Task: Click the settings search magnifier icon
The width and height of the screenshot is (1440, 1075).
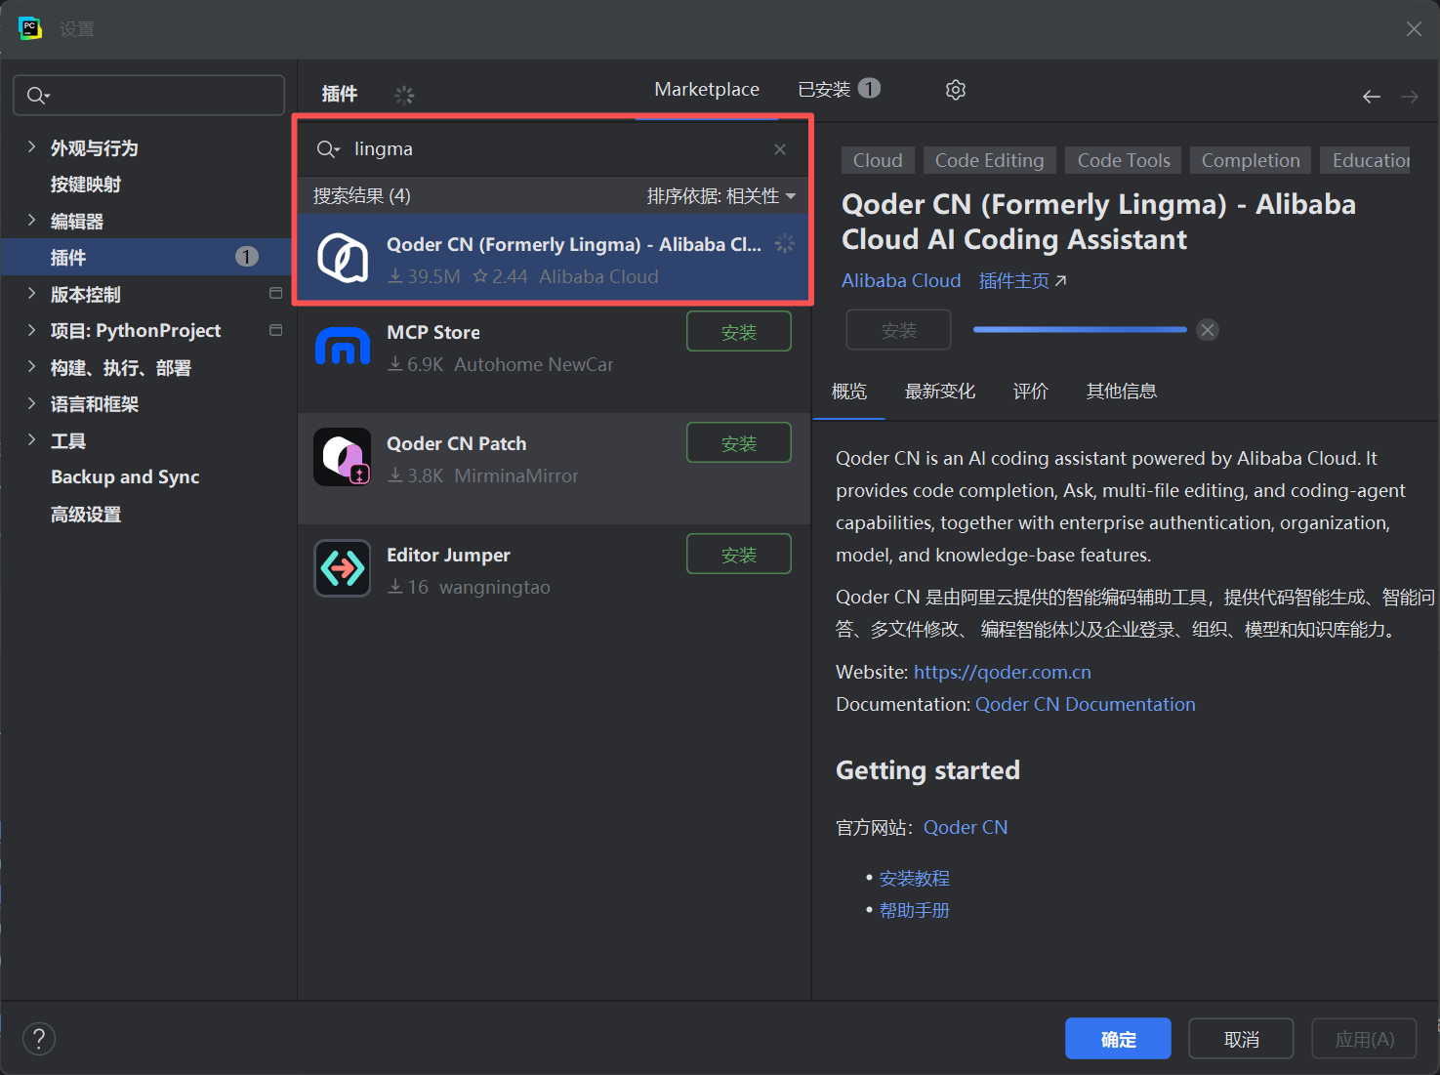Action: [x=38, y=96]
